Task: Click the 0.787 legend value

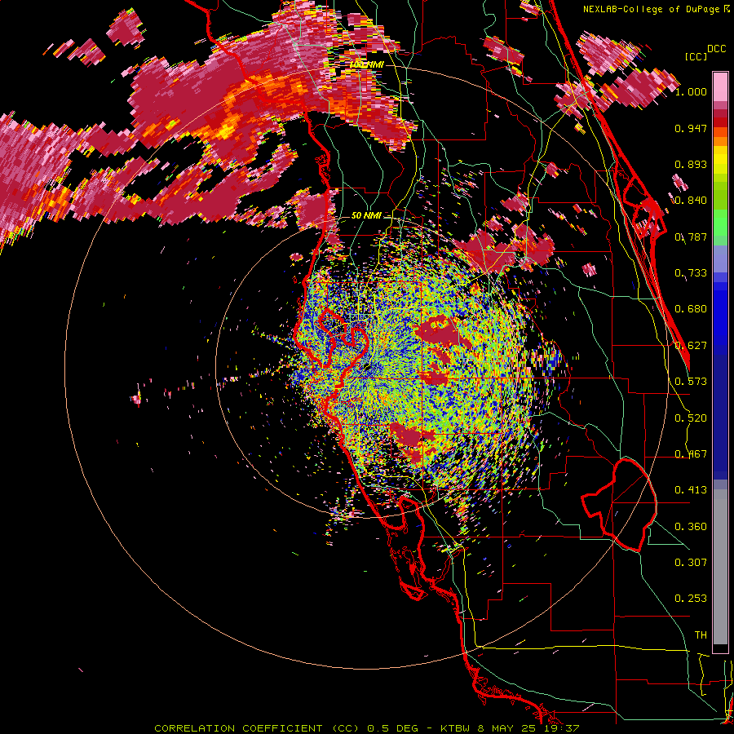Action: [691, 237]
